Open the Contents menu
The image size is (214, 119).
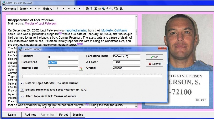(x=10, y=9)
